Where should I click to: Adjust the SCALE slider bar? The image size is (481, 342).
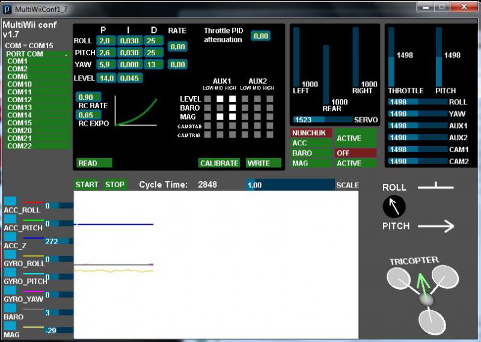tap(290, 185)
